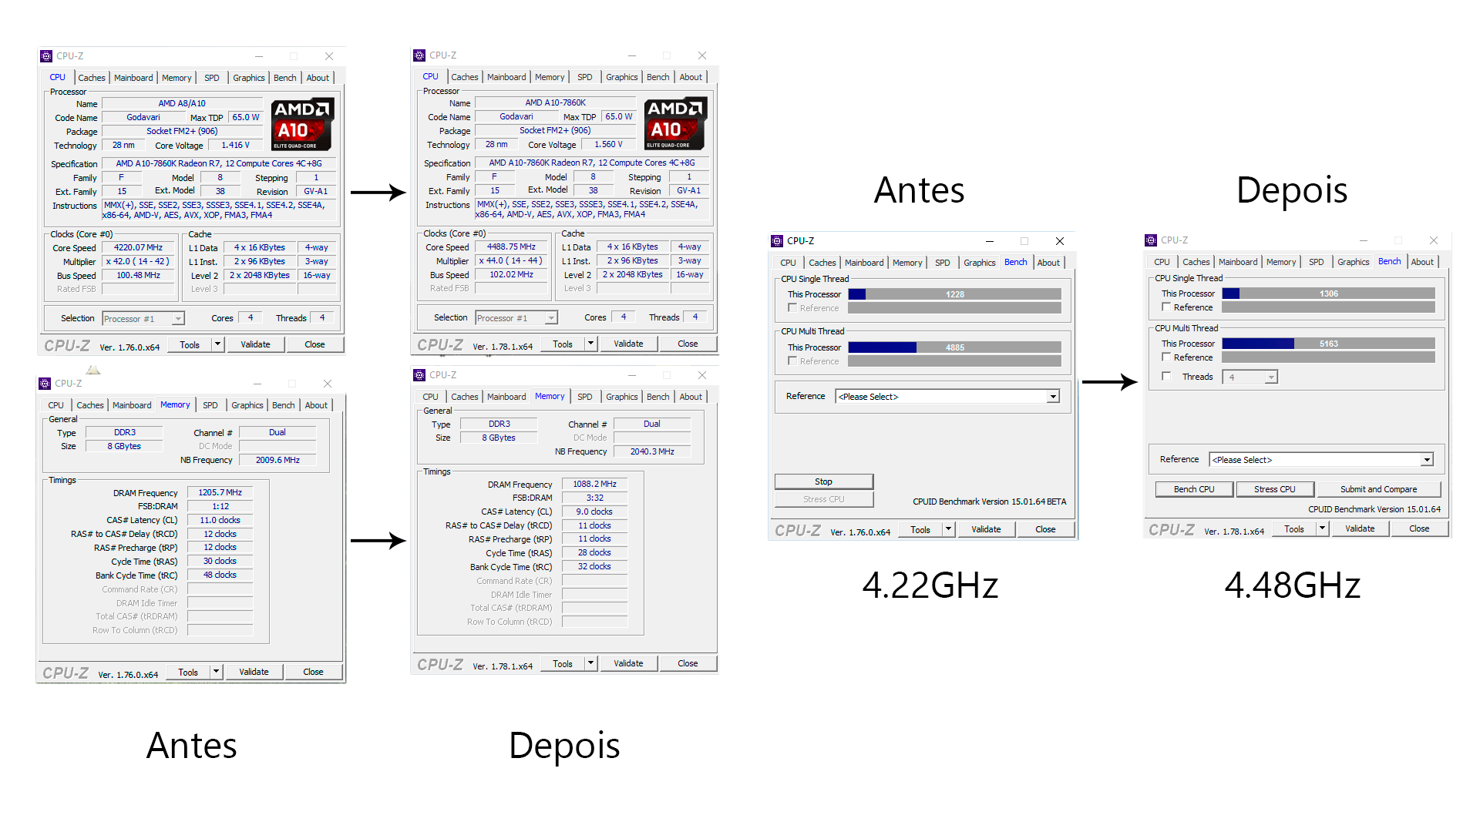This screenshot has height=832, width=1480.
Task: Click Validate button in 1.76 CPU window
Action: [x=255, y=345]
